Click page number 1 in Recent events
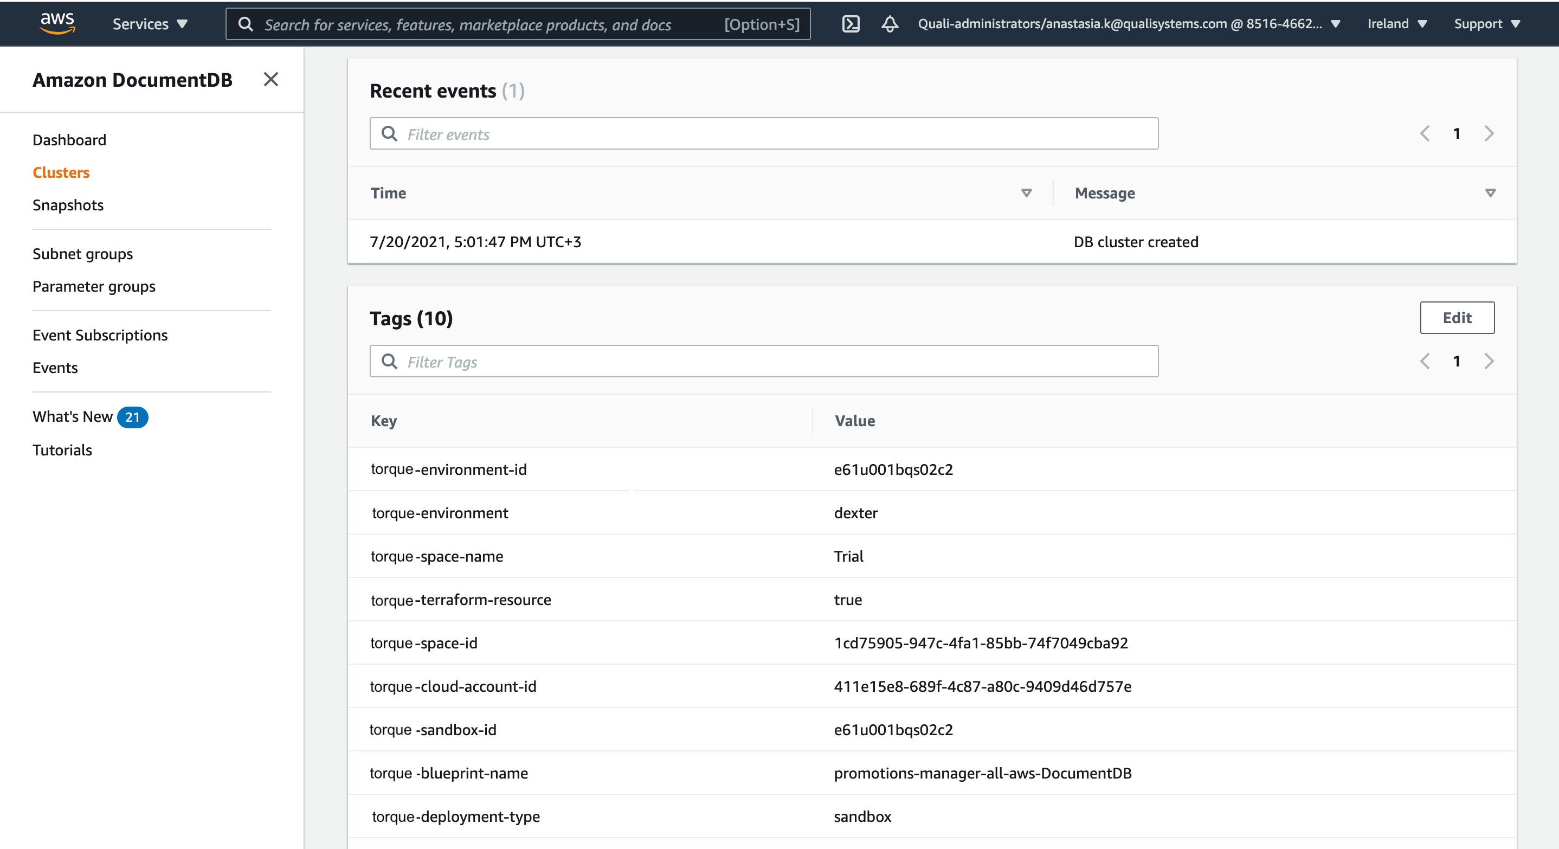Screen dimensions: 1559x849 pyautogui.click(x=1457, y=133)
